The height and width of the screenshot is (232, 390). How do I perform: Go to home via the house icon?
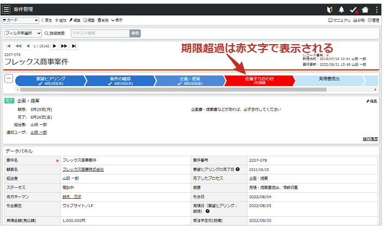pyautogui.click(x=365, y=10)
